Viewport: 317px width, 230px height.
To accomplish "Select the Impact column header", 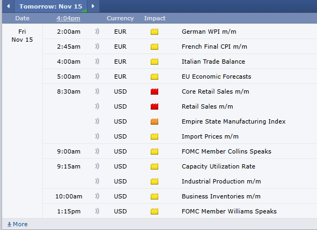I will (155, 18).
